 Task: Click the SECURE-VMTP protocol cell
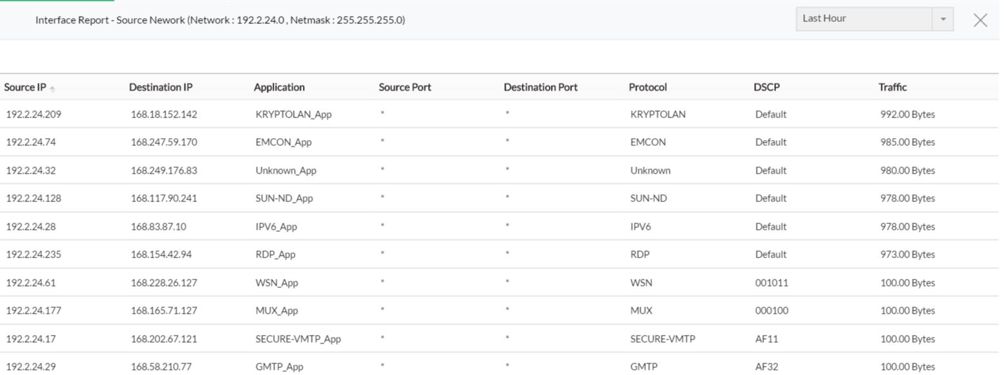662,339
